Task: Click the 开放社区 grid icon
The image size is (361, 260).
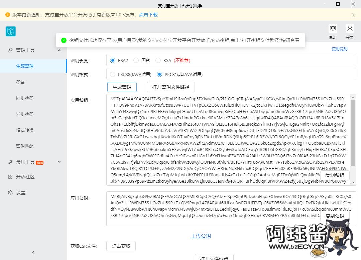Action: click(10, 177)
